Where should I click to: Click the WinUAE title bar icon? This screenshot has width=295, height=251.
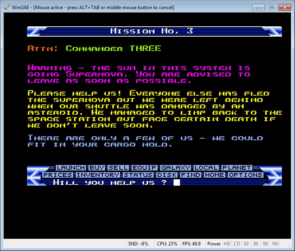pos(7,7)
